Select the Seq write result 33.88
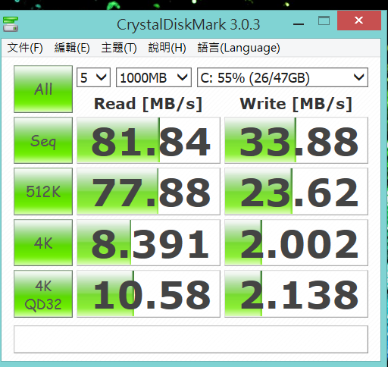 tap(296, 140)
